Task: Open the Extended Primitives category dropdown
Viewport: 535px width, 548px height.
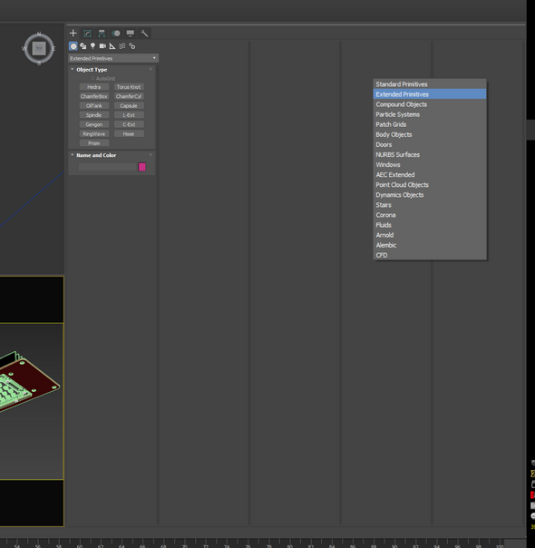Action: (x=113, y=58)
